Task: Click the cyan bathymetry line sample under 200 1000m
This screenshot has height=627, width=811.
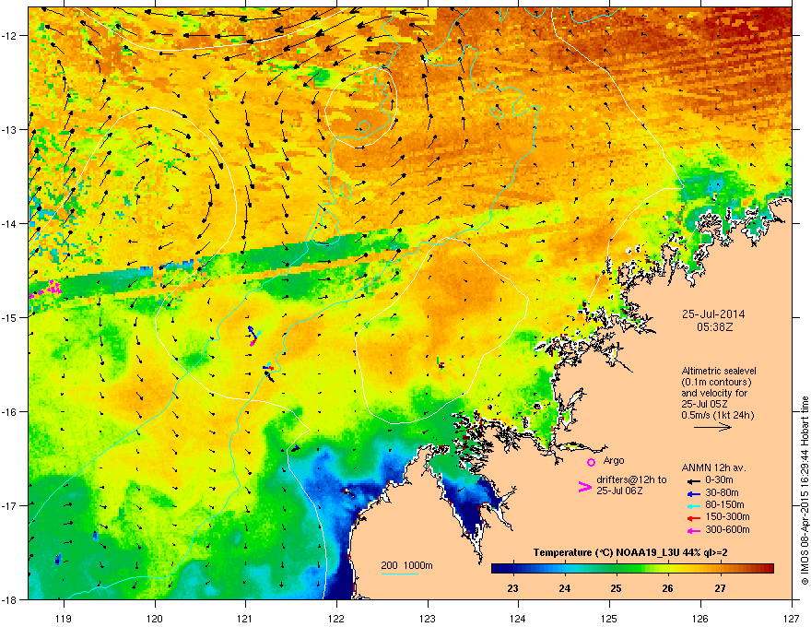Action: coord(400,574)
